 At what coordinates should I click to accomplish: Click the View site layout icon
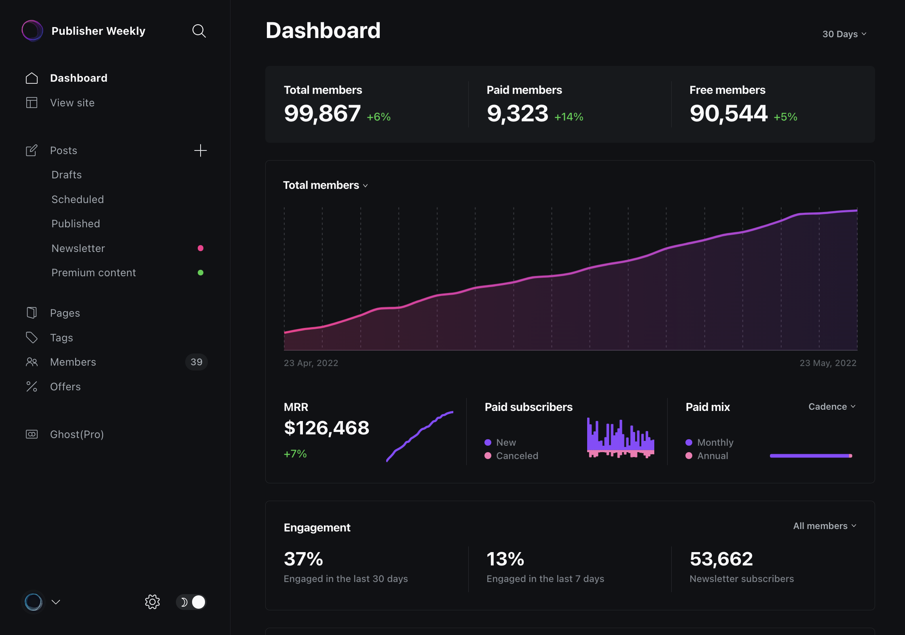tap(32, 102)
